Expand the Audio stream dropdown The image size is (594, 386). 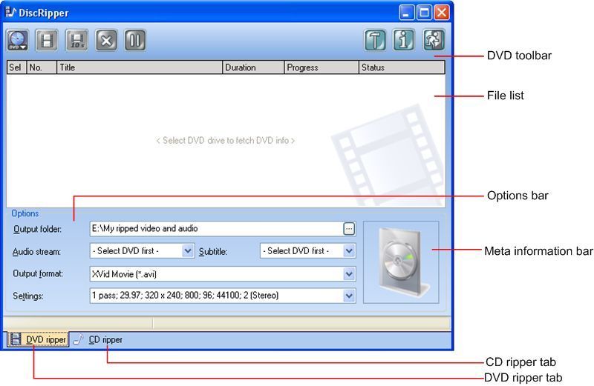188,250
